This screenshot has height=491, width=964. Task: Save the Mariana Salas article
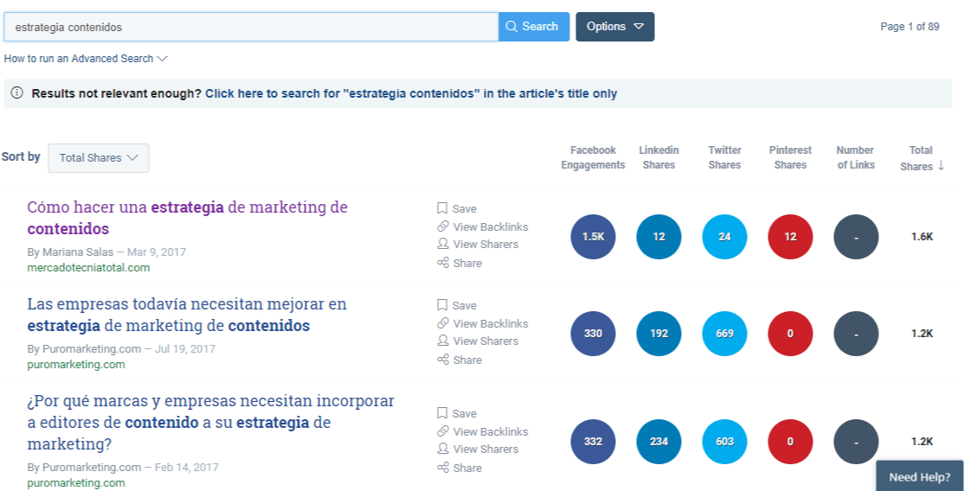(457, 209)
